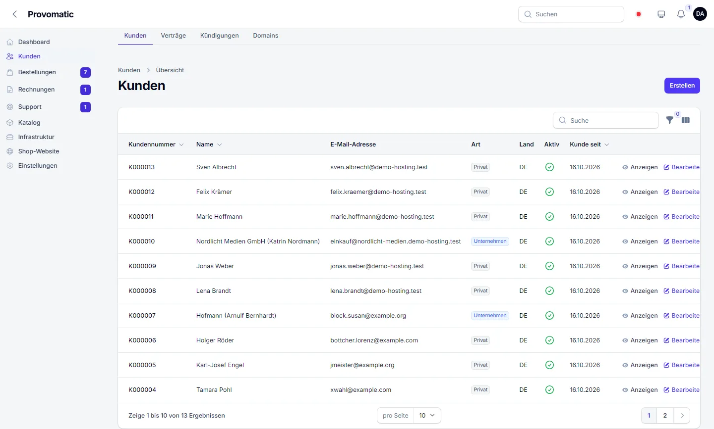Image resolution: width=714 pixels, height=429 pixels.
Task: Click customer number K000008
Action: click(x=142, y=291)
